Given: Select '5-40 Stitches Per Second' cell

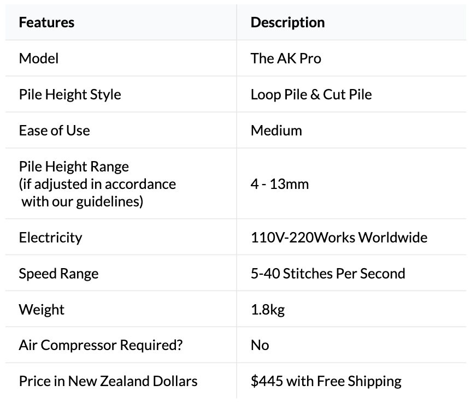Looking at the screenshot, I should point(328,273).
